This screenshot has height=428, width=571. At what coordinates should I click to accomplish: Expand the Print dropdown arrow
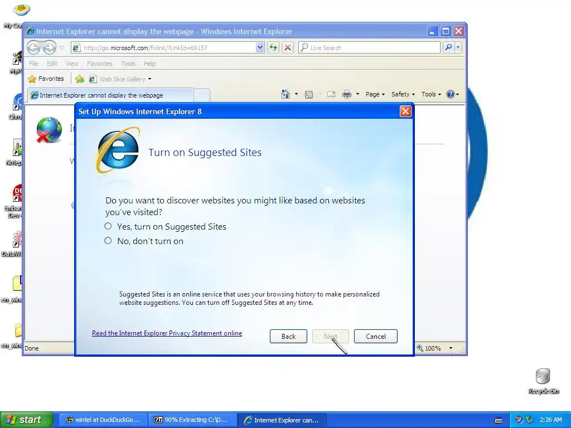tap(357, 94)
